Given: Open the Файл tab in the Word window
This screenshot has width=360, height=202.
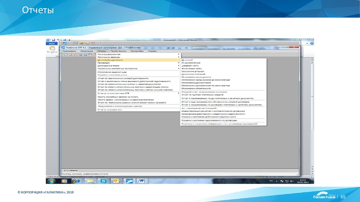Looking at the screenshot, I should (x=52, y=43).
